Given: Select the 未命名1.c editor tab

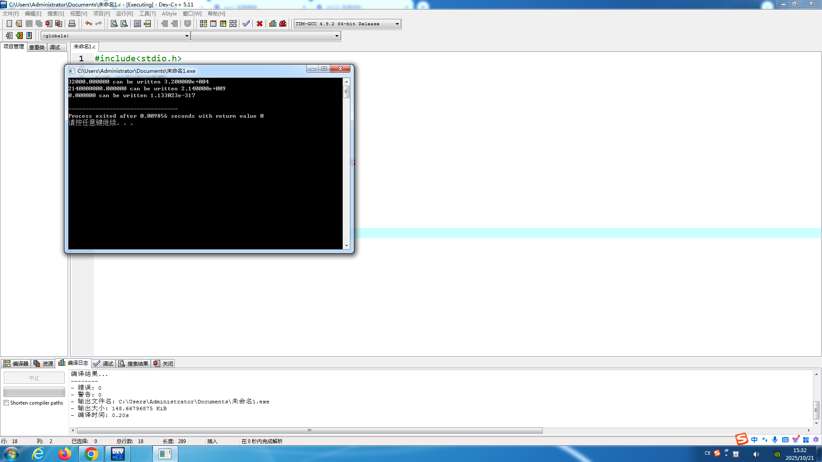Looking at the screenshot, I should [84, 47].
